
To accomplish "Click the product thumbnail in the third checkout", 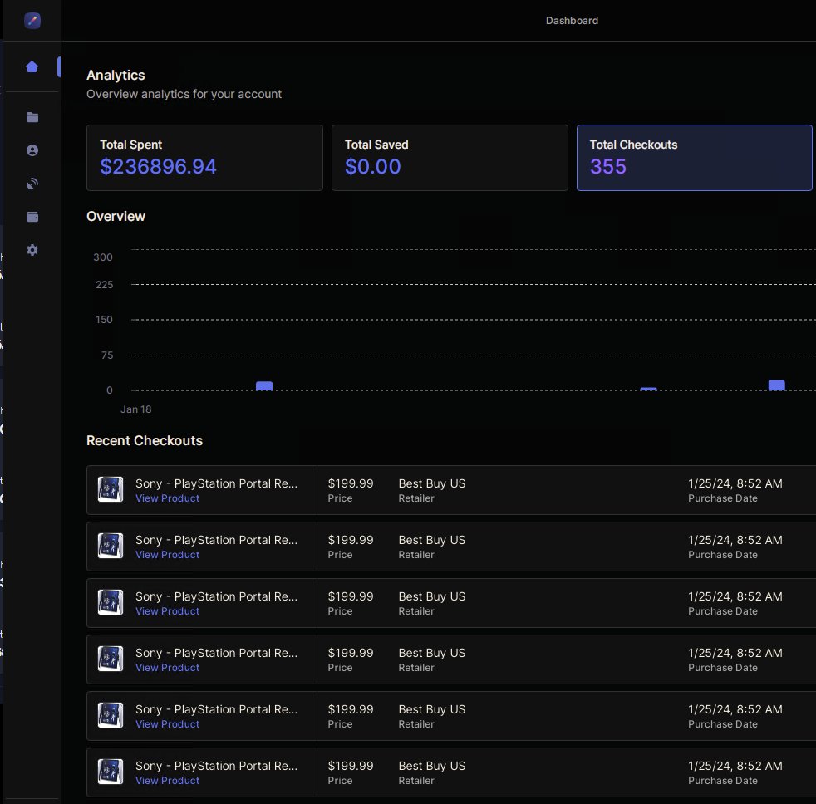I will (x=111, y=602).
